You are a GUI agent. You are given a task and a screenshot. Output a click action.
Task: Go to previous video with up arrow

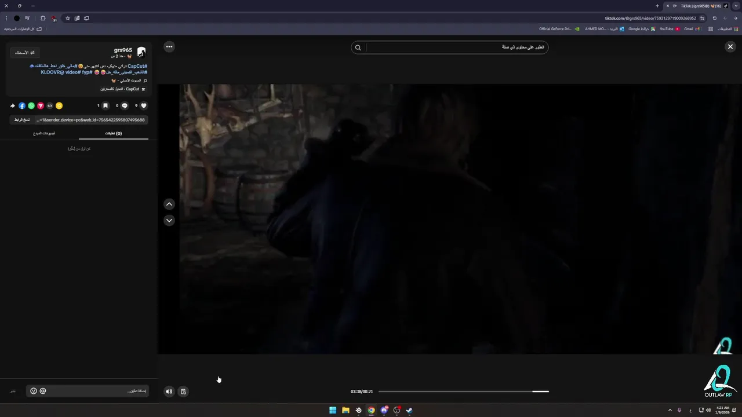(169, 204)
